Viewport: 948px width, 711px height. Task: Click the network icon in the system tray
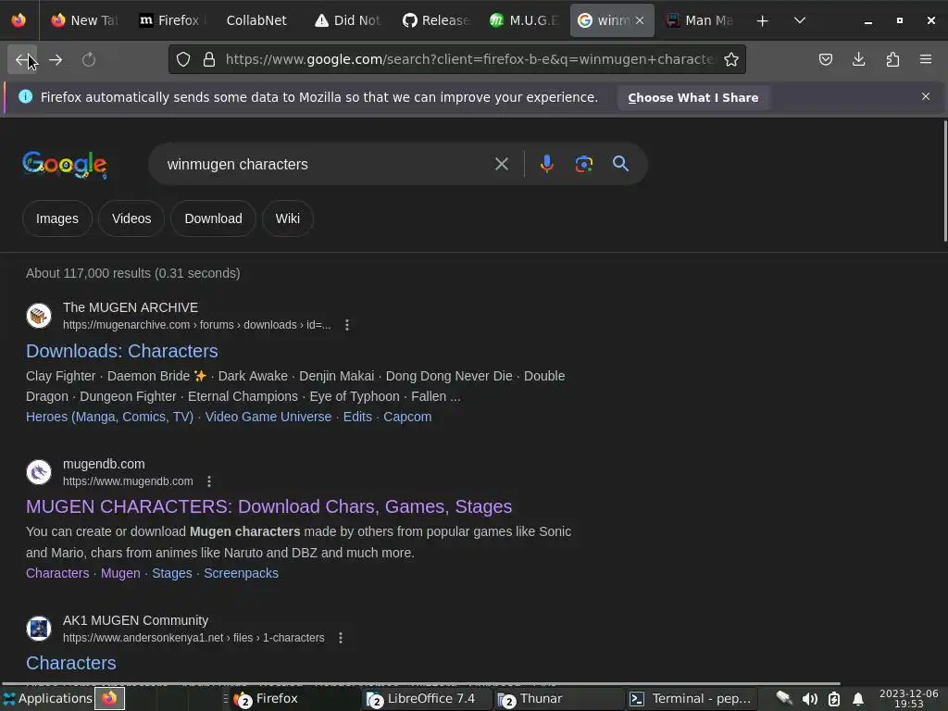click(784, 698)
